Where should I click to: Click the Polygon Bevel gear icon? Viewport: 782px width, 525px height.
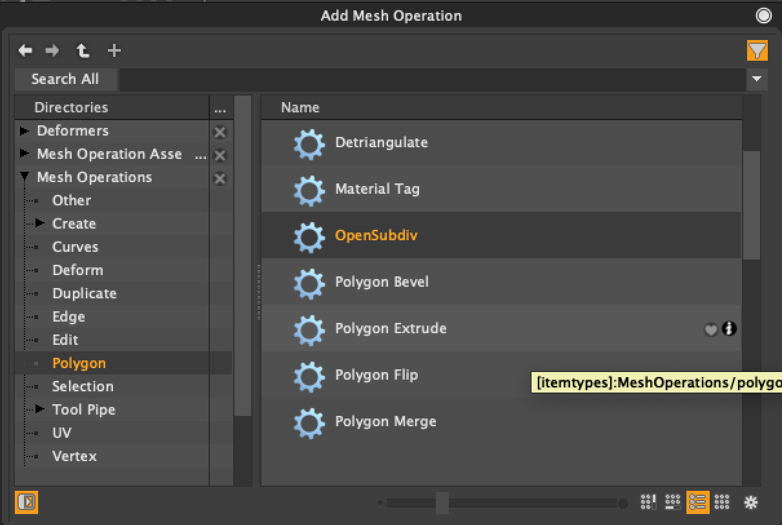(309, 282)
